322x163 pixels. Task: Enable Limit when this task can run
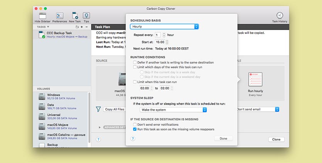click(135, 82)
